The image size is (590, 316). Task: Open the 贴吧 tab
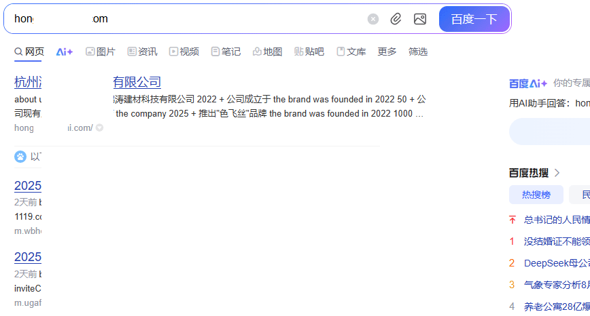(309, 52)
